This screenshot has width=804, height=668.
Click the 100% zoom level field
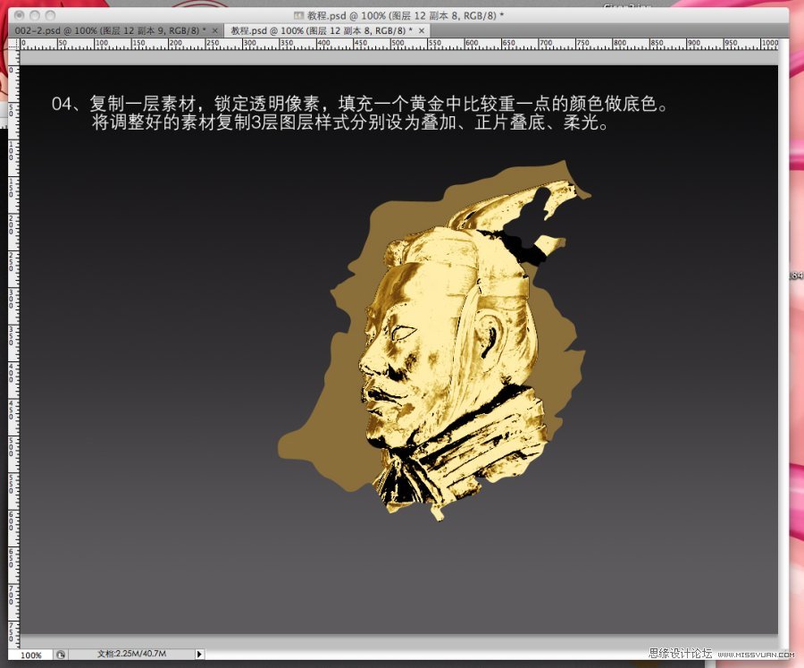tap(30, 655)
